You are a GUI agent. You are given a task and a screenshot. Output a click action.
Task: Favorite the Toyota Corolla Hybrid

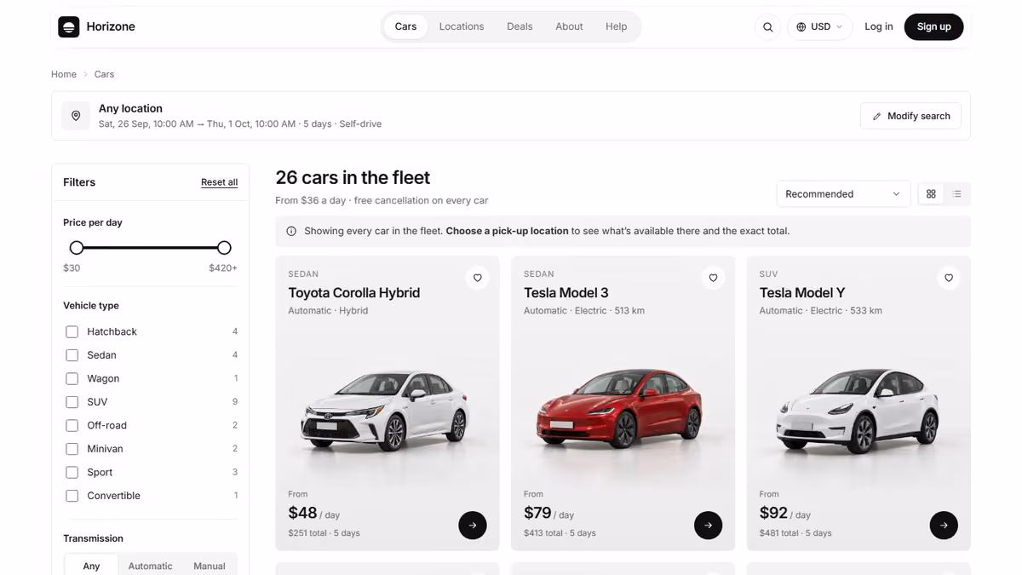coord(477,278)
